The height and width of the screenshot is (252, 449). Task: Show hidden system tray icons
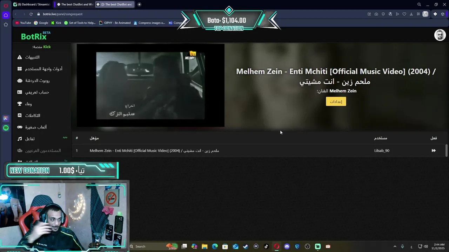[x=395, y=246]
